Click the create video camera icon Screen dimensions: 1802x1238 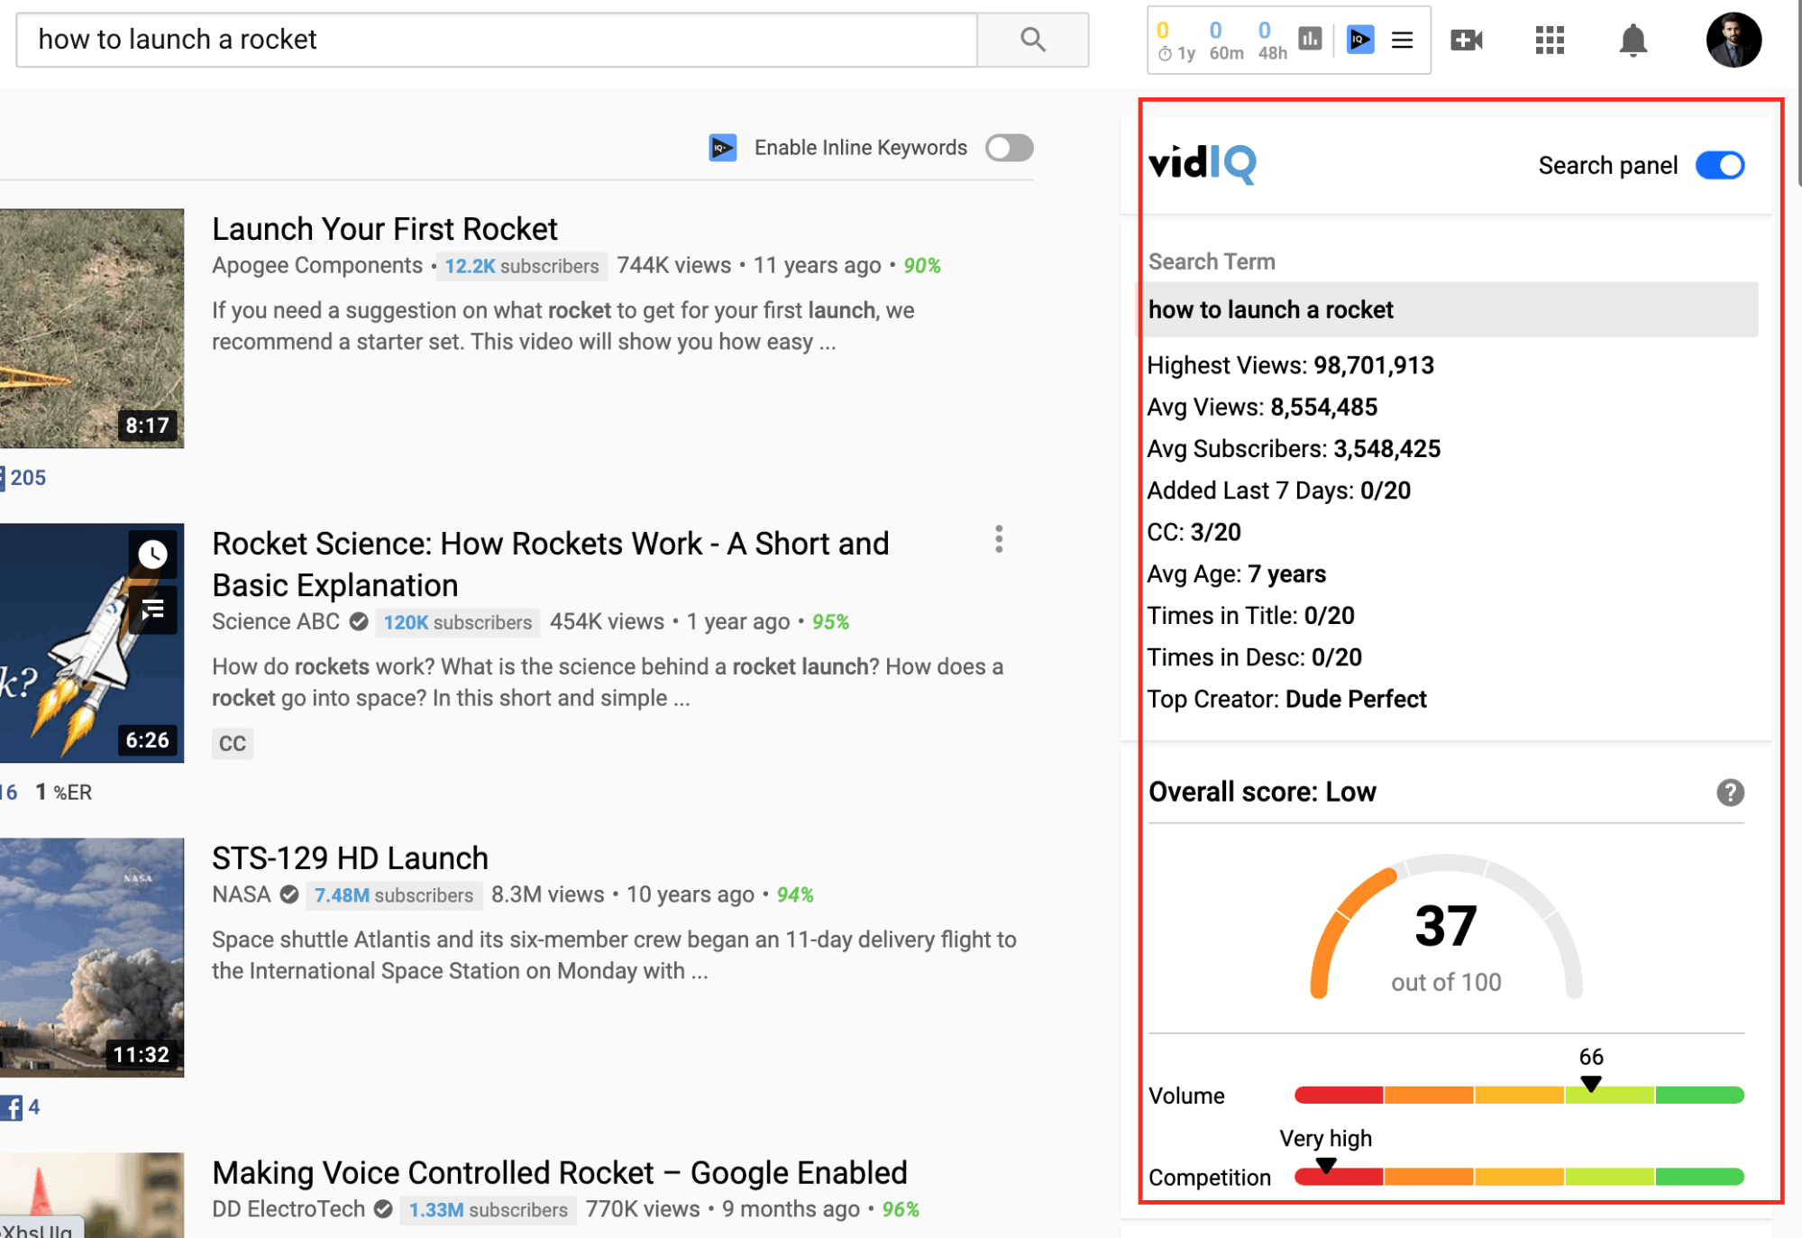(x=1466, y=40)
